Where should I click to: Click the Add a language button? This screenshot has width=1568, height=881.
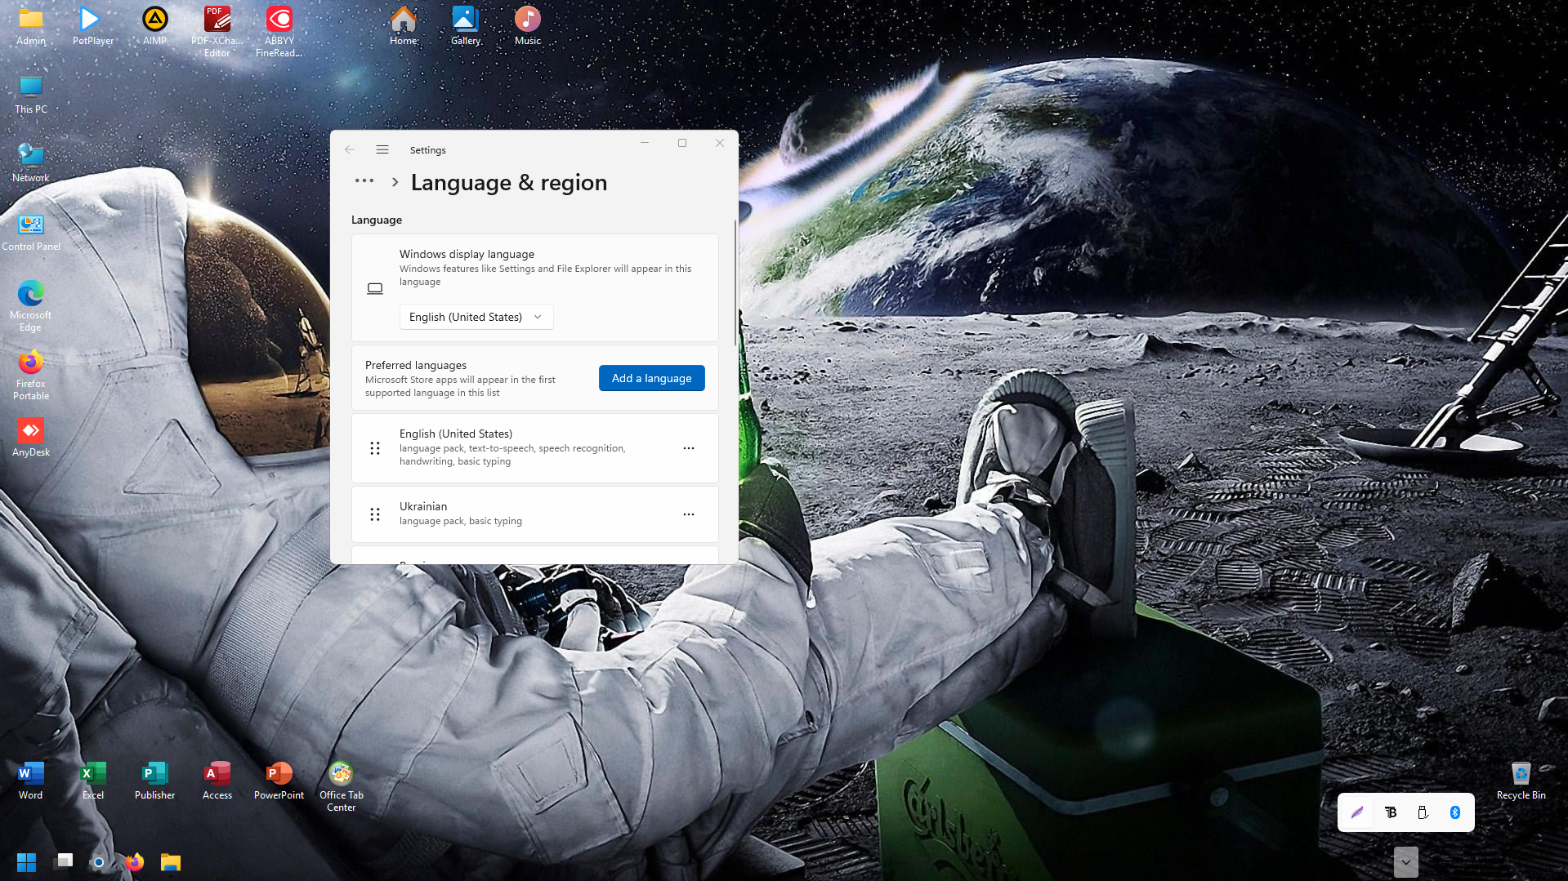coord(651,378)
